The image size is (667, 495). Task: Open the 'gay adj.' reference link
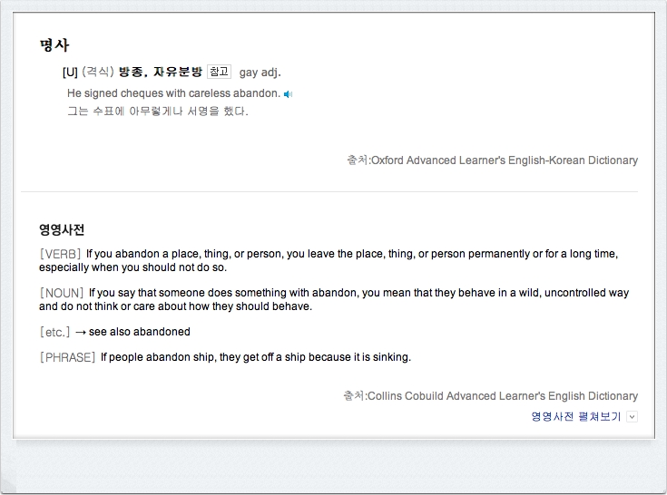point(260,73)
